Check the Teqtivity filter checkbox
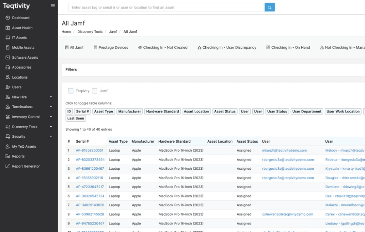Screen dimensions: 365x232 (71, 91)
